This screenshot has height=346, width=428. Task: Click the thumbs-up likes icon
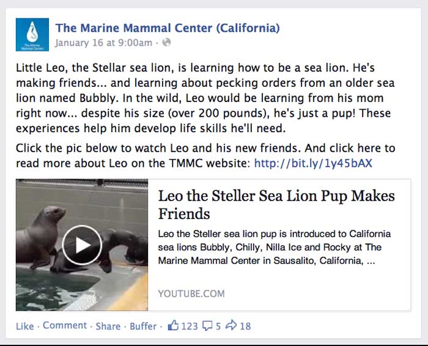[173, 326]
